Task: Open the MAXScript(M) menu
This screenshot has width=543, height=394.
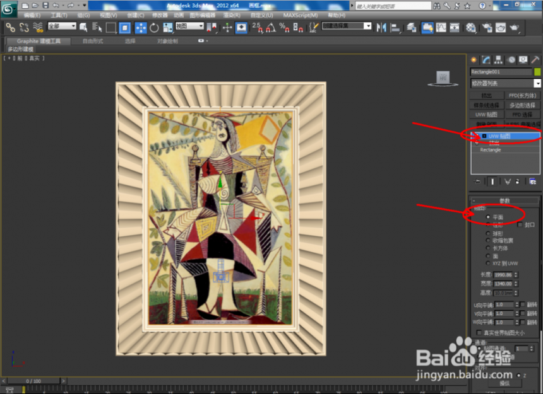Action: click(301, 15)
